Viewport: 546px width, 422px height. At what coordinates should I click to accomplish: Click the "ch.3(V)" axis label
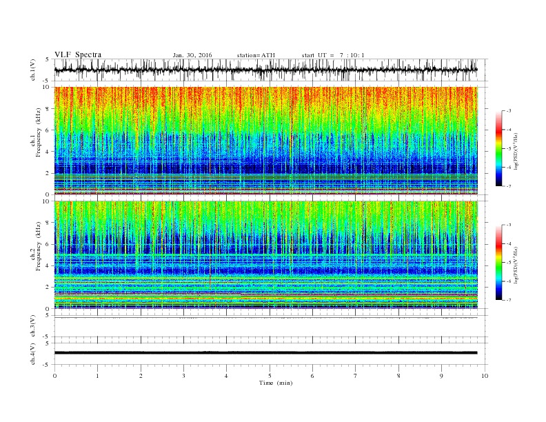point(33,326)
